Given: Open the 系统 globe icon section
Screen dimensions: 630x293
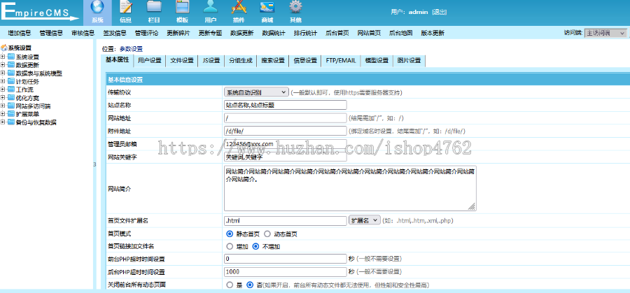Looking at the screenshot, I should click(x=97, y=7).
